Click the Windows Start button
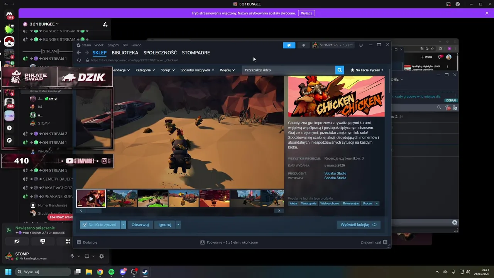Image resolution: width=494 pixels, height=278 pixels. [x=8, y=272]
